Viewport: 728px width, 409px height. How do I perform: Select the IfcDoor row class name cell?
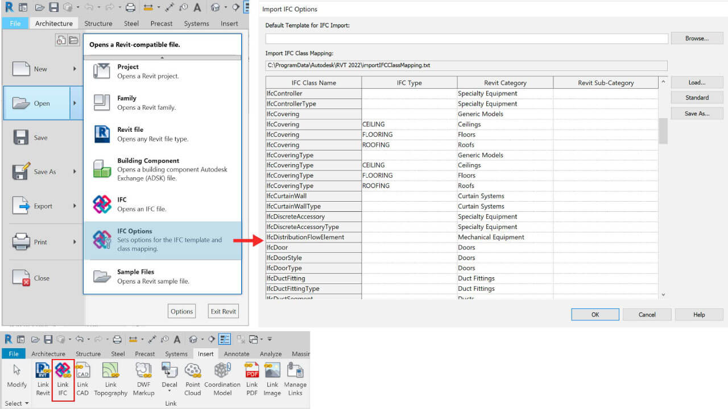pyautogui.click(x=313, y=248)
